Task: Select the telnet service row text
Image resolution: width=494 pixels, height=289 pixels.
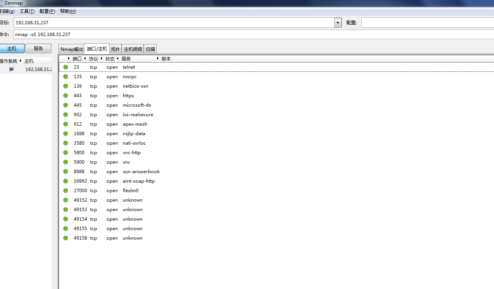Action: (x=129, y=67)
